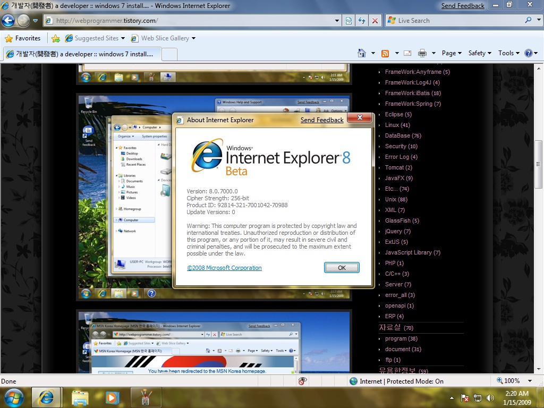Expand the Help button dropdown arrow

pos(536,54)
